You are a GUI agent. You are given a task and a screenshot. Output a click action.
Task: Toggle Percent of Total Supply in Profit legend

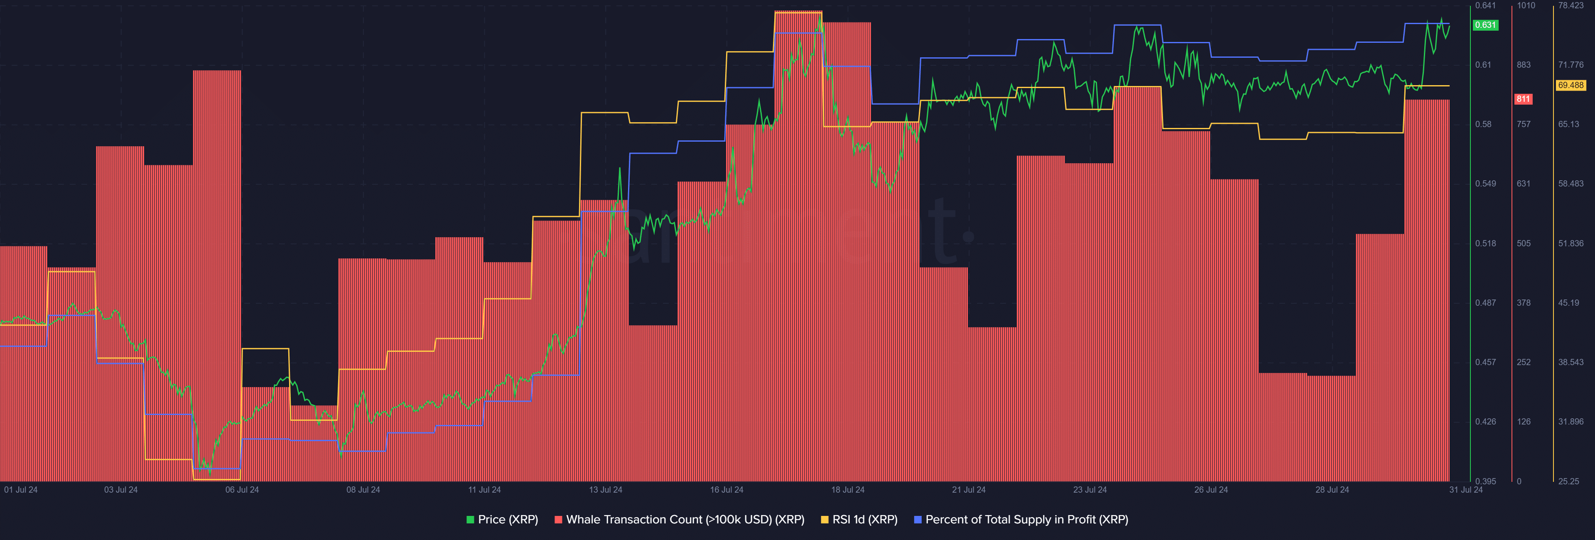[x=1021, y=520]
